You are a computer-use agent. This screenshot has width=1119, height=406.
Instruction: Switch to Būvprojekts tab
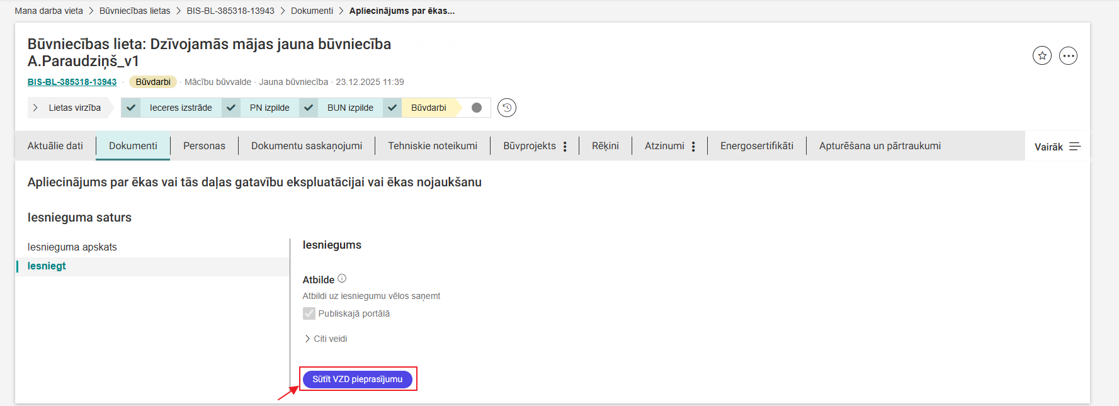(x=529, y=146)
